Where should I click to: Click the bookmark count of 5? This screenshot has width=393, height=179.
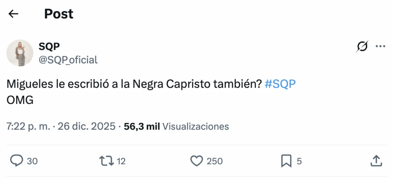(299, 162)
